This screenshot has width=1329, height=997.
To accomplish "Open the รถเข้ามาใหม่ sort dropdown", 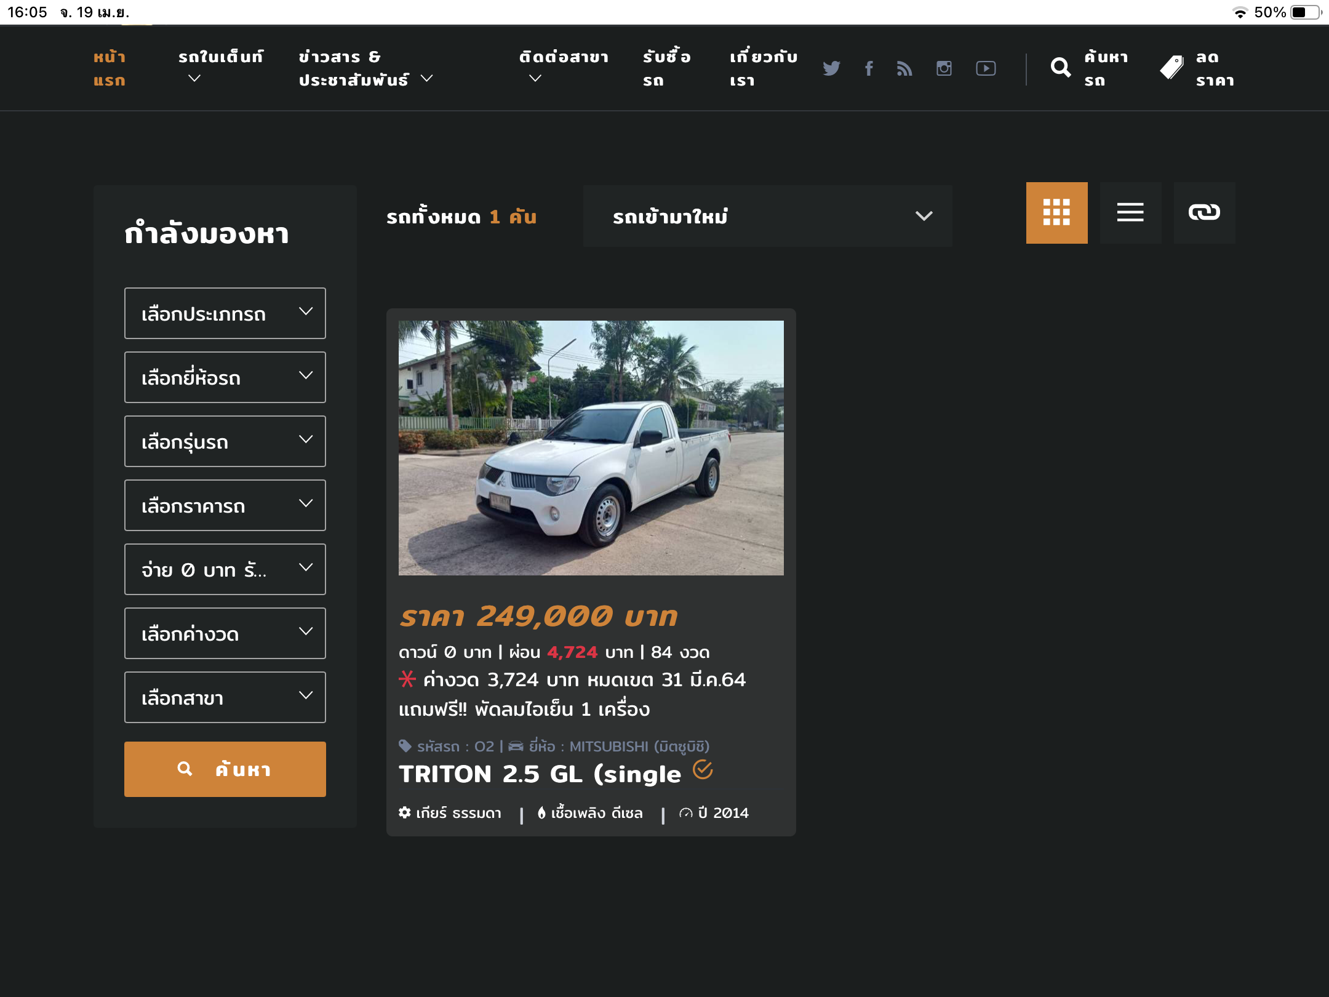I will click(767, 216).
